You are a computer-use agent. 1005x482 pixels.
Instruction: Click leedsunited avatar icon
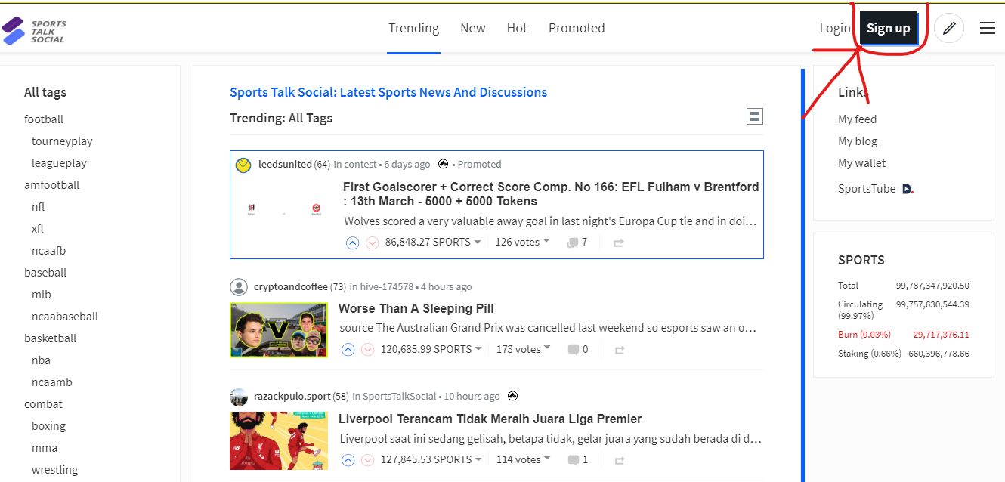pos(243,165)
